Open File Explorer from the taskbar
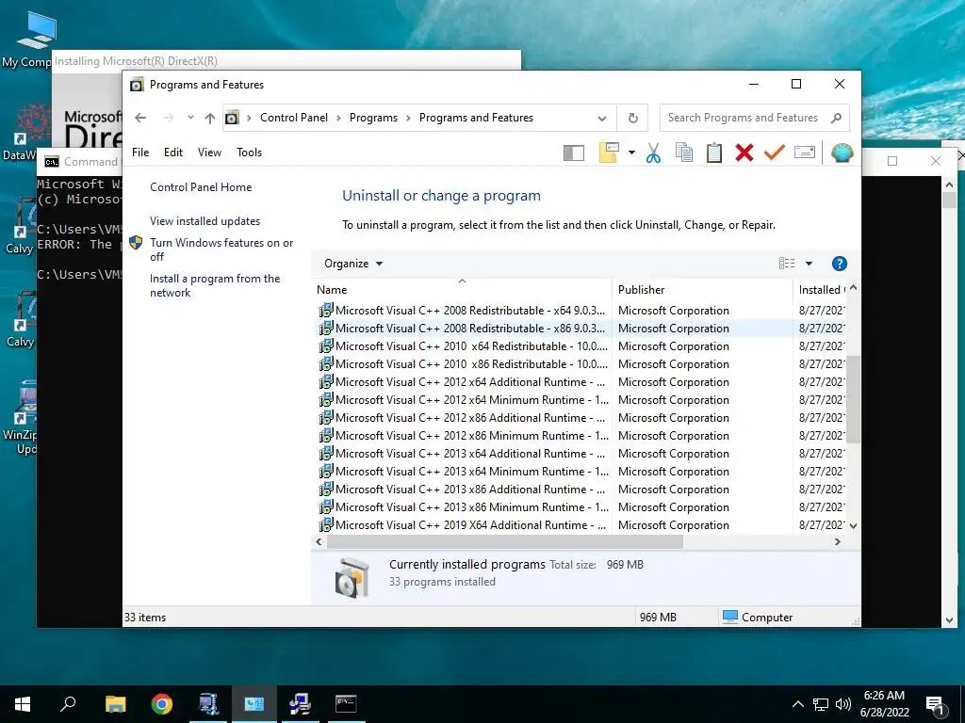 116,704
